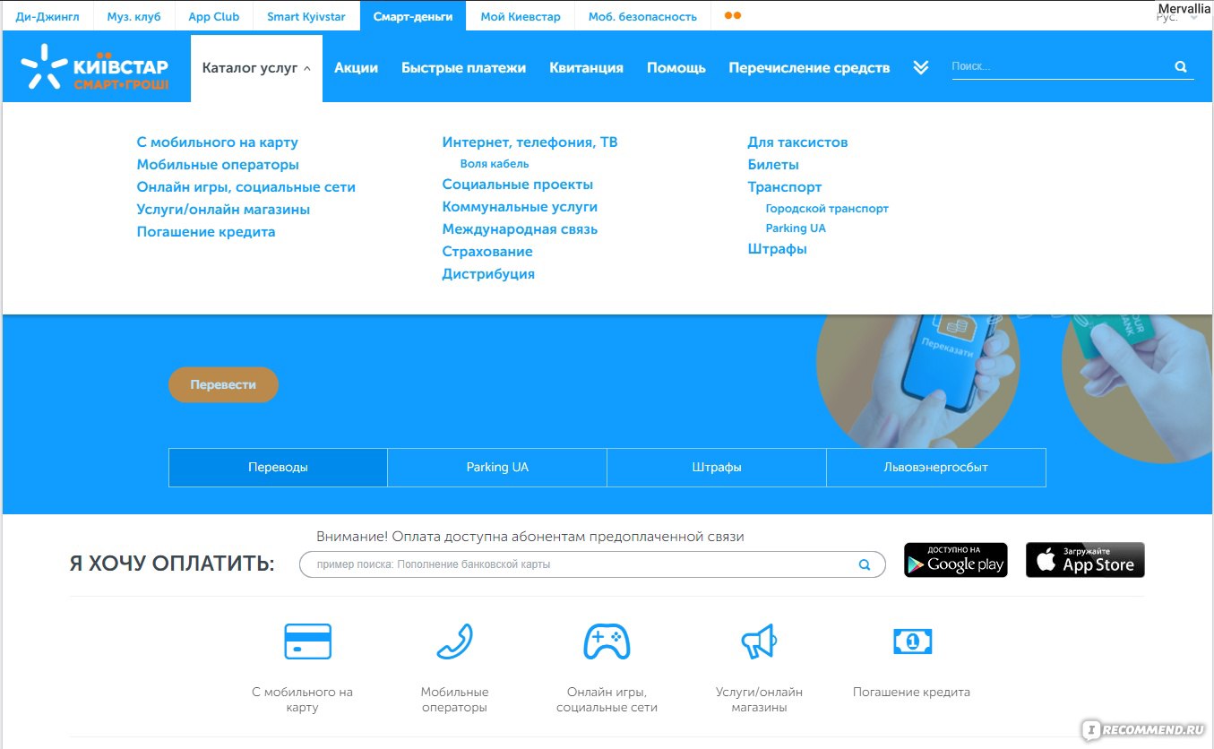Open the Муз. клуб top tab
The image size is (1214, 749).
pos(133,16)
